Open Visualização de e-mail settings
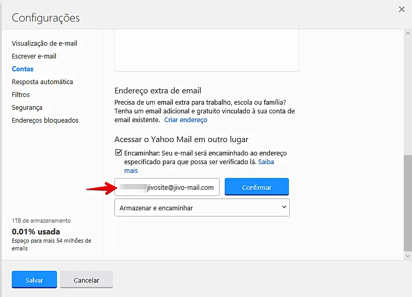 click(x=45, y=44)
